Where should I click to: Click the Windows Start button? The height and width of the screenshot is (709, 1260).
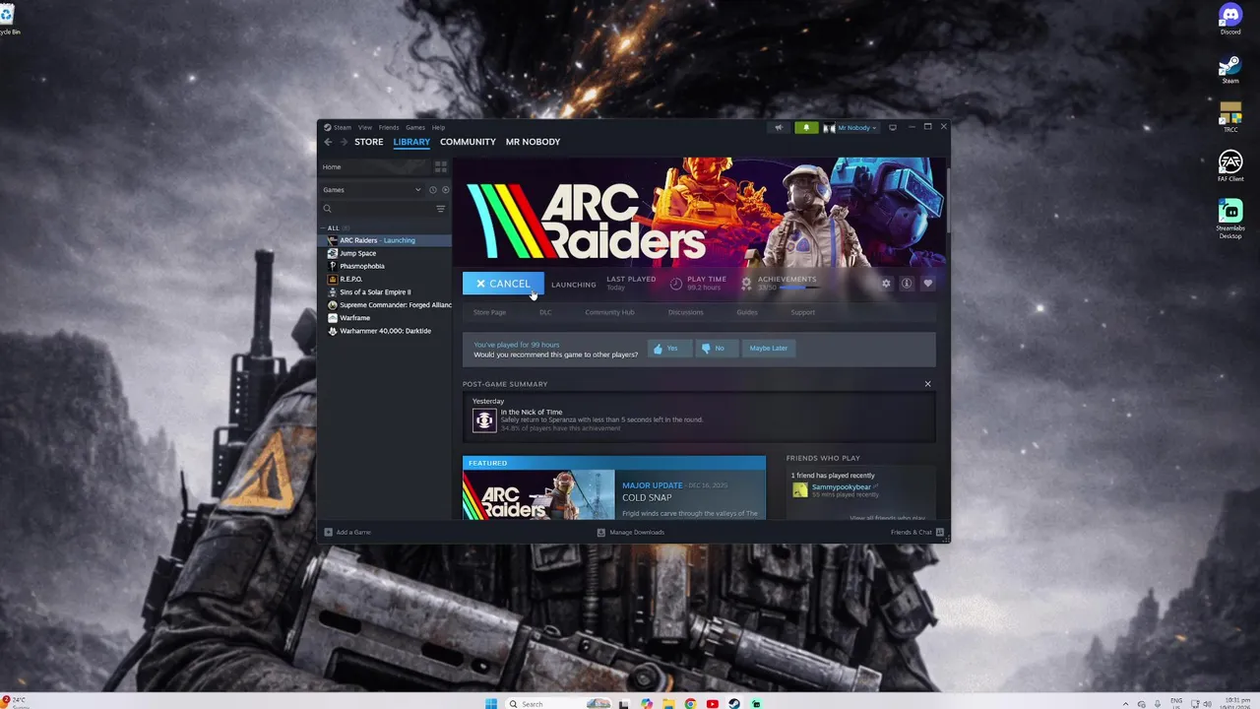point(491,703)
